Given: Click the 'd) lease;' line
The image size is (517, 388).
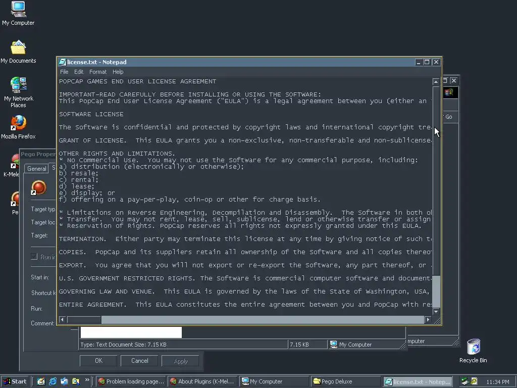Looking at the screenshot, I should point(77,186).
